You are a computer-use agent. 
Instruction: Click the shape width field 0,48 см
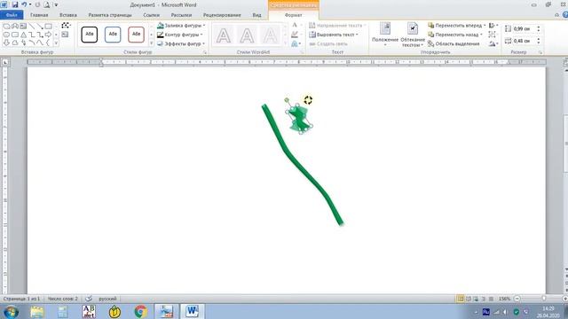tap(524, 41)
